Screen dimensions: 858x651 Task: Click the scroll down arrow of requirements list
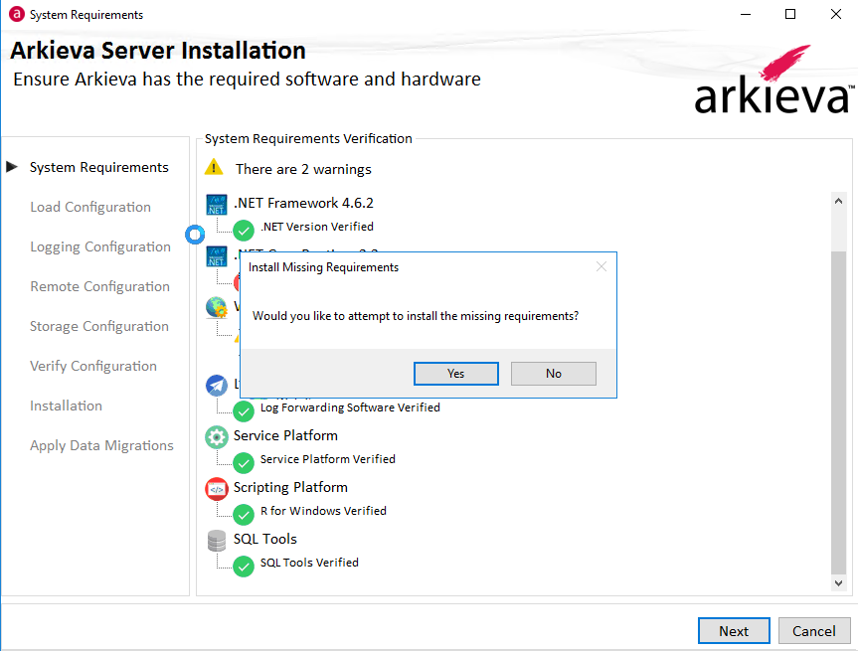pos(838,583)
